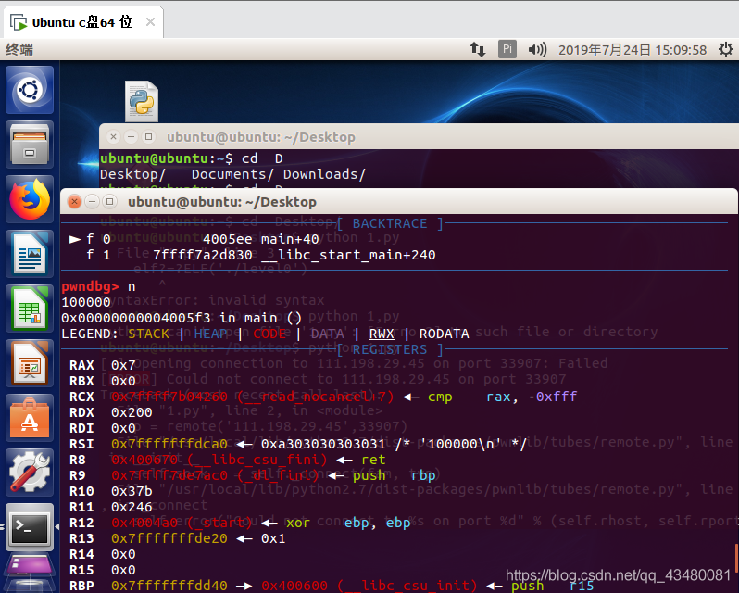Open the Python file on desktop
739x593 pixels.
click(x=142, y=101)
